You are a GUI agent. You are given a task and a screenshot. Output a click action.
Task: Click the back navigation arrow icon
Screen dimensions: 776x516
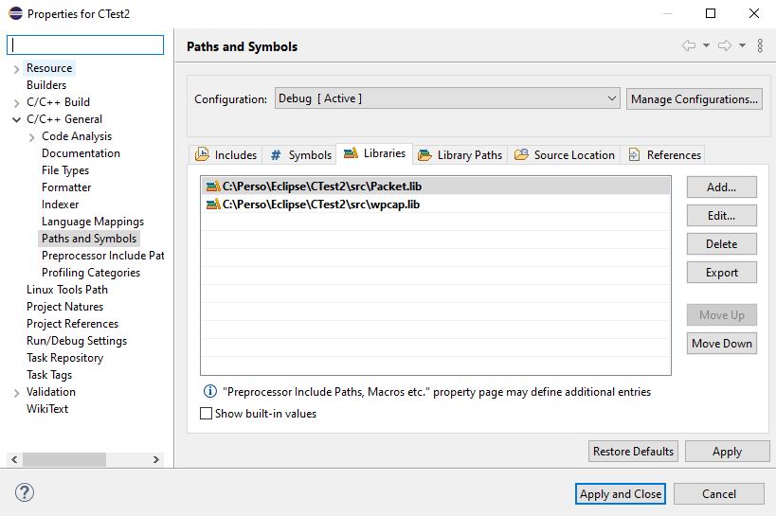pos(689,45)
